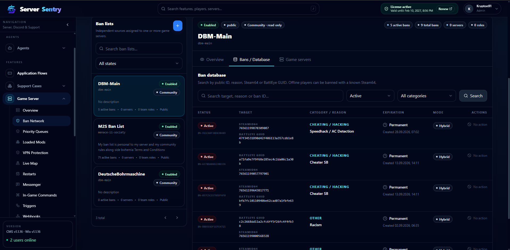Open Loaded Mods page
The width and height of the screenshot is (510, 250).
click(41, 142)
